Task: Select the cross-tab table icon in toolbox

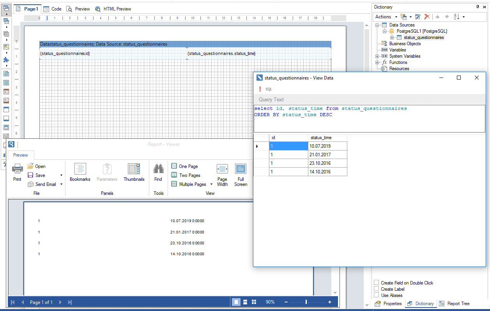Action: point(6,21)
